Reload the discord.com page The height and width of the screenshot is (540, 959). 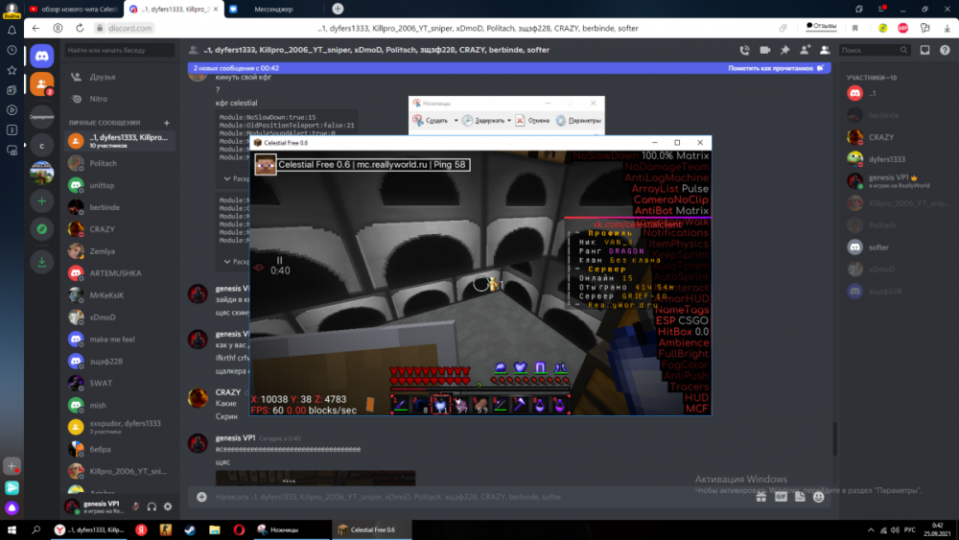click(x=80, y=28)
